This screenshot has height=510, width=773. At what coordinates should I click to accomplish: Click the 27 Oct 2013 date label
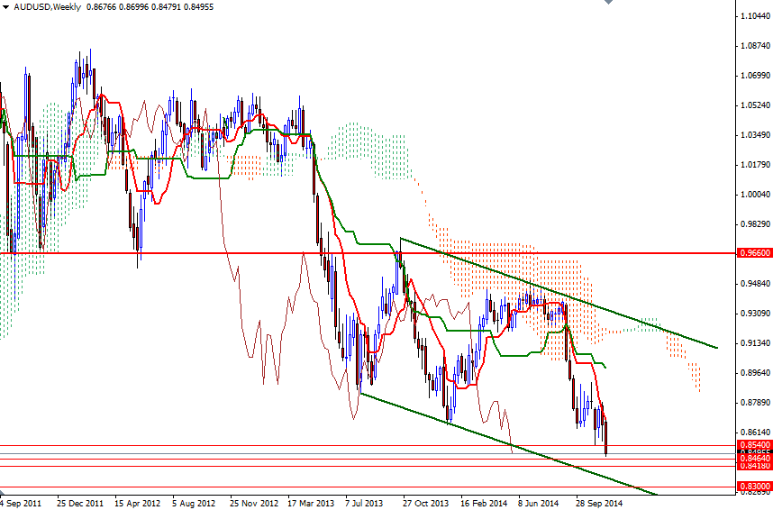[426, 504]
